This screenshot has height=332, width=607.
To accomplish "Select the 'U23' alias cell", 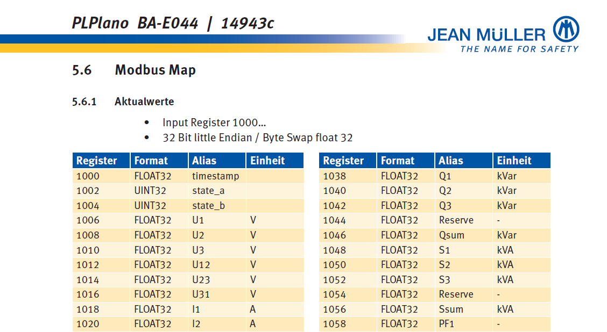I will coord(201,279).
